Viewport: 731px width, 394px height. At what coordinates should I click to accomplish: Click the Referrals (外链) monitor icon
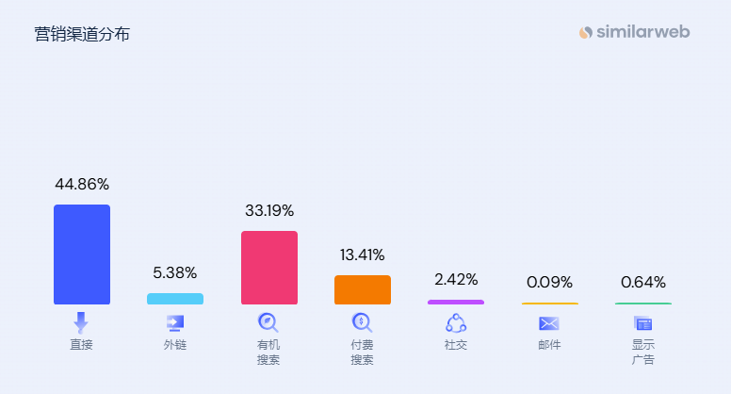[174, 322]
